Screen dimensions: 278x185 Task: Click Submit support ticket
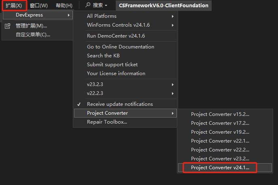[x=112, y=65]
